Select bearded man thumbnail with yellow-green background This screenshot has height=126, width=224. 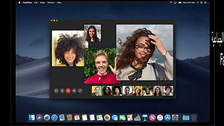pyautogui.click(x=97, y=91)
